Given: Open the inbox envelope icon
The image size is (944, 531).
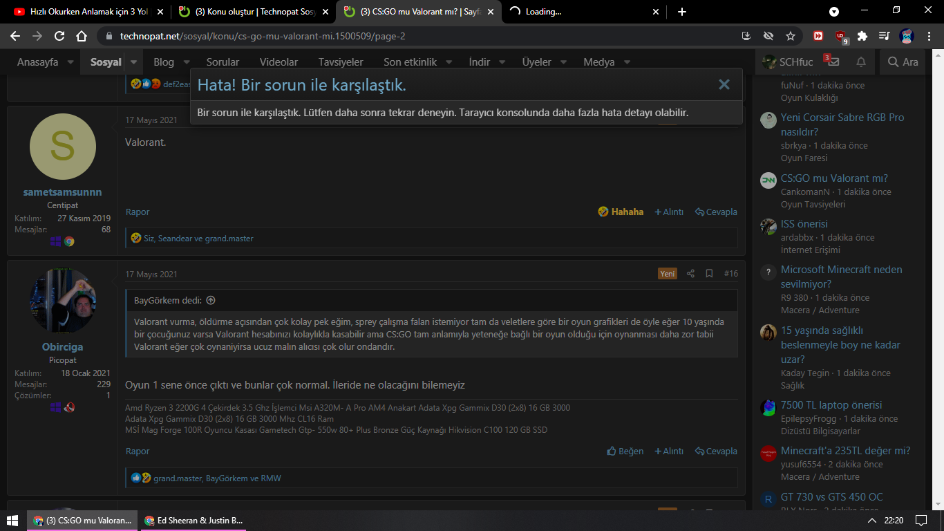Looking at the screenshot, I should coord(833,62).
